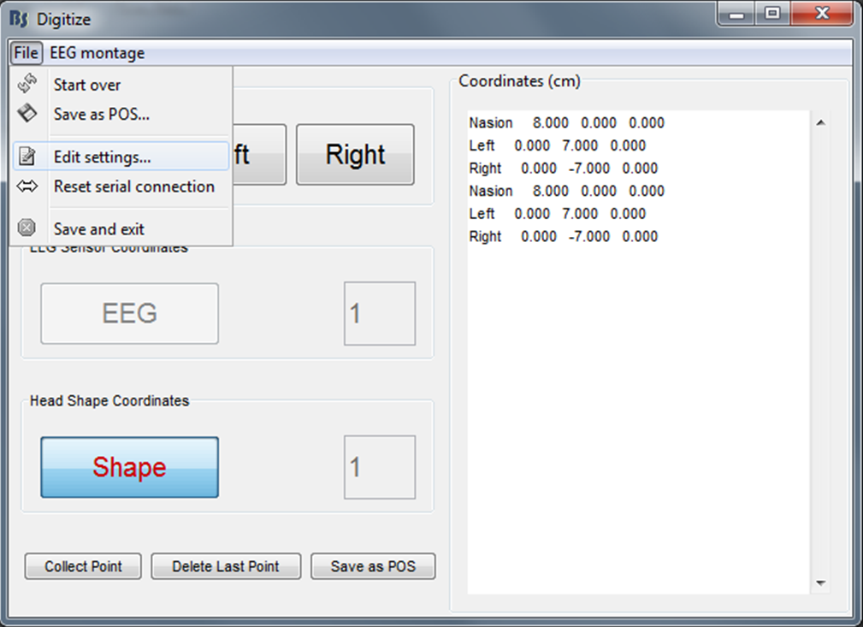The width and height of the screenshot is (863, 627).
Task: Click the Brainstorm logo in title bar
Action: coord(20,17)
